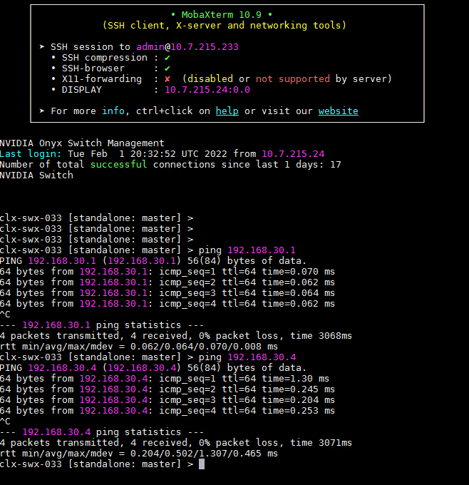
Task: Click icmp_seq=4 time=0.253 ms line
Action: [167, 410]
